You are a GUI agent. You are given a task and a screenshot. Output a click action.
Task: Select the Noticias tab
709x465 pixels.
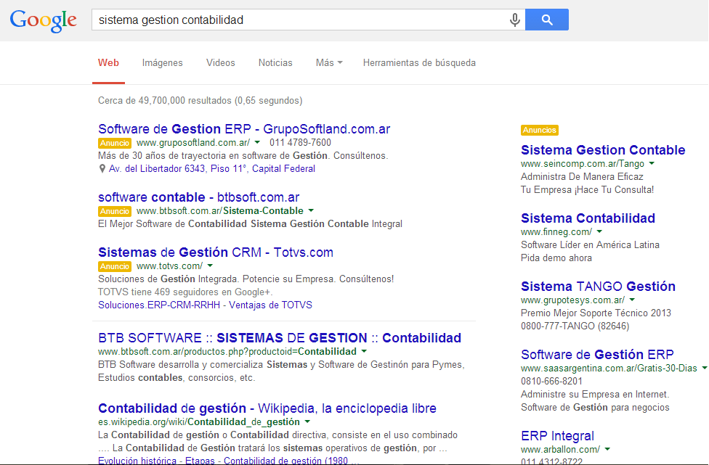pos(275,63)
